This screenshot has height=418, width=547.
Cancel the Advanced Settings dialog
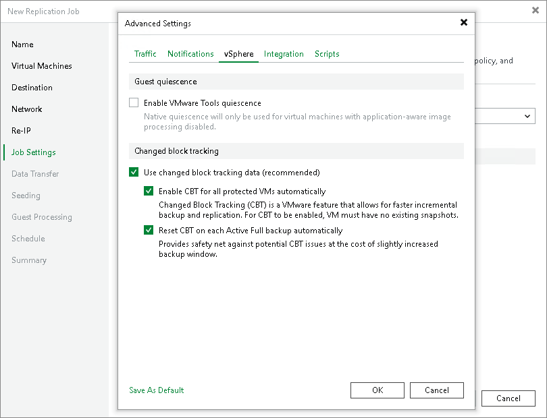point(437,390)
